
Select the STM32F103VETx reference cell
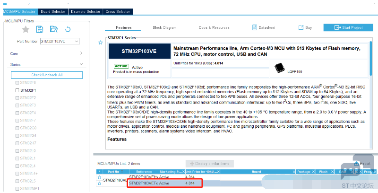click(144, 184)
